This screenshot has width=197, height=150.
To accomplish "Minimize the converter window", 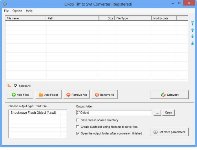I will coord(173,3).
